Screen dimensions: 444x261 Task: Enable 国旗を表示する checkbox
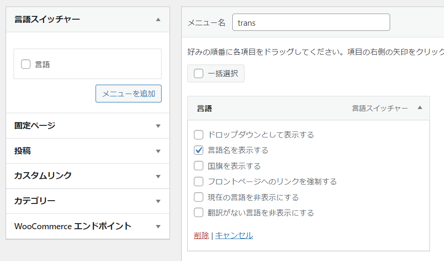tap(199, 166)
